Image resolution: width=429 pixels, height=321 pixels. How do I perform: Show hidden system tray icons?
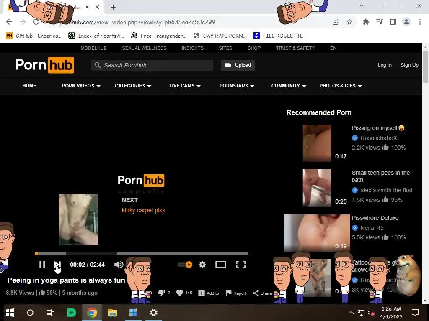point(351,313)
